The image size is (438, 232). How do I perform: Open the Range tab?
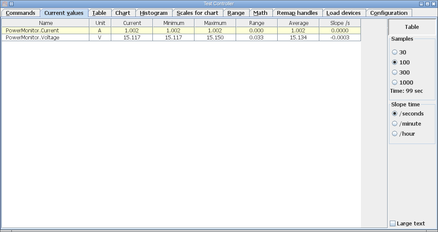(x=236, y=13)
